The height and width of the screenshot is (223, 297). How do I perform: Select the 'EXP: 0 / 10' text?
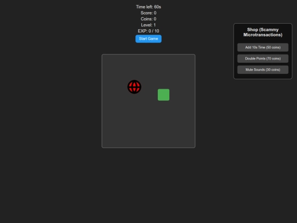(148, 31)
